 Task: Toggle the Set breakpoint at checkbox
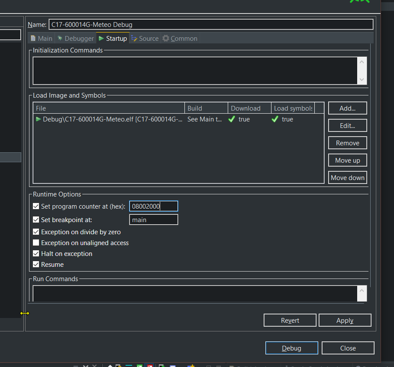[x=36, y=220]
